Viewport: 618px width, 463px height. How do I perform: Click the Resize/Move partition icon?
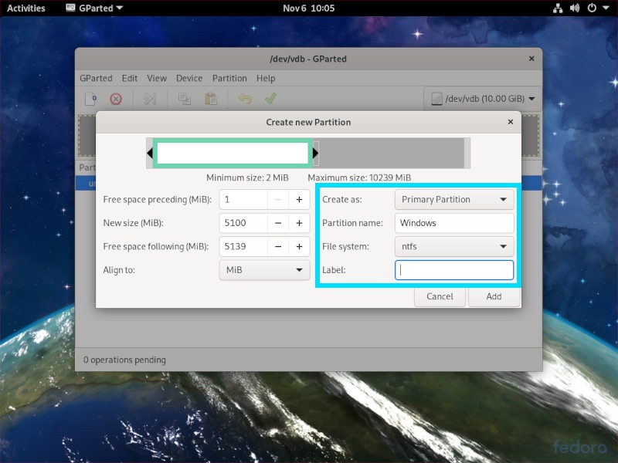coord(149,99)
